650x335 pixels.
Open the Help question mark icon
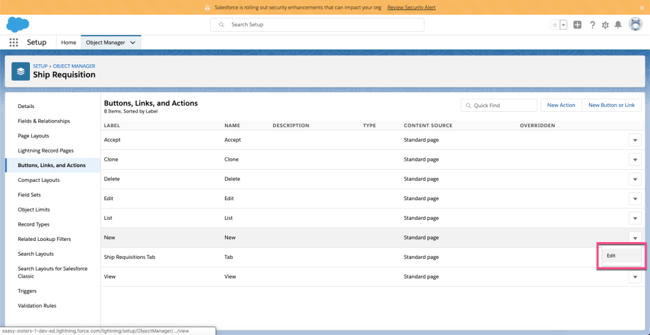click(x=592, y=25)
